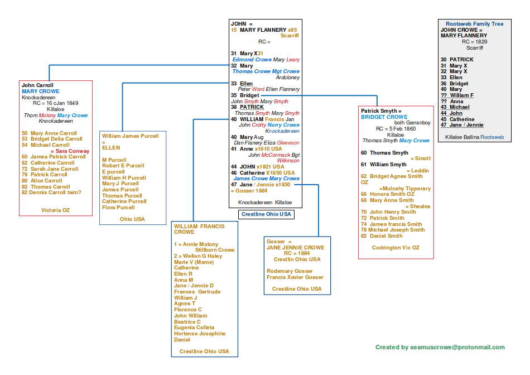Click the Knockadereen Killaloe text in the central box
The height and width of the screenshot is (375, 530).
tap(264, 203)
